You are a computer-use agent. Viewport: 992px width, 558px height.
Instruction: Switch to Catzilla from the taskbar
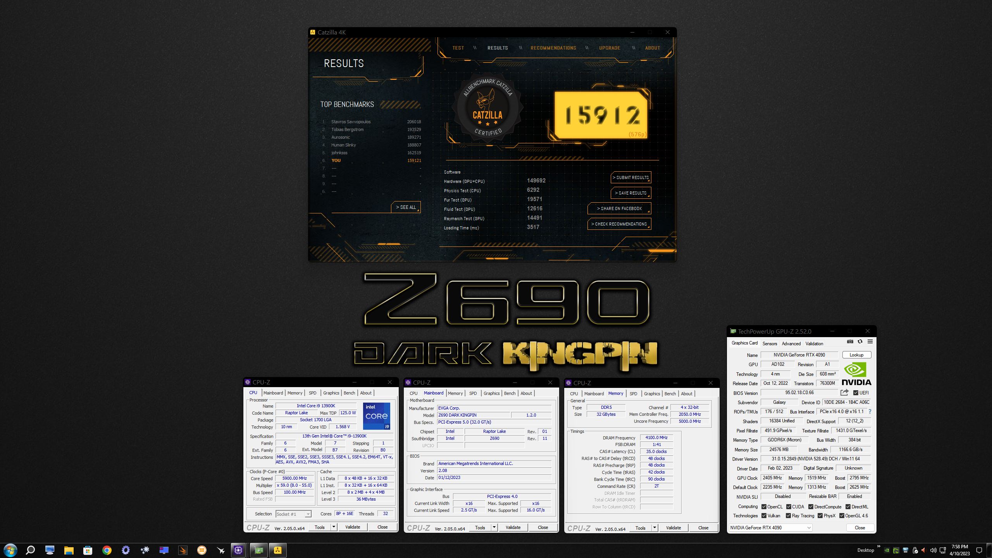pyautogui.click(x=278, y=550)
